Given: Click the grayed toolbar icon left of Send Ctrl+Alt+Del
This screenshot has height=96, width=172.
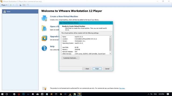Looking at the screenshot, I should (17, 5).
